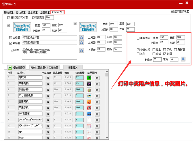Click the font icon beside 联系 textbox

pos(81,50)
